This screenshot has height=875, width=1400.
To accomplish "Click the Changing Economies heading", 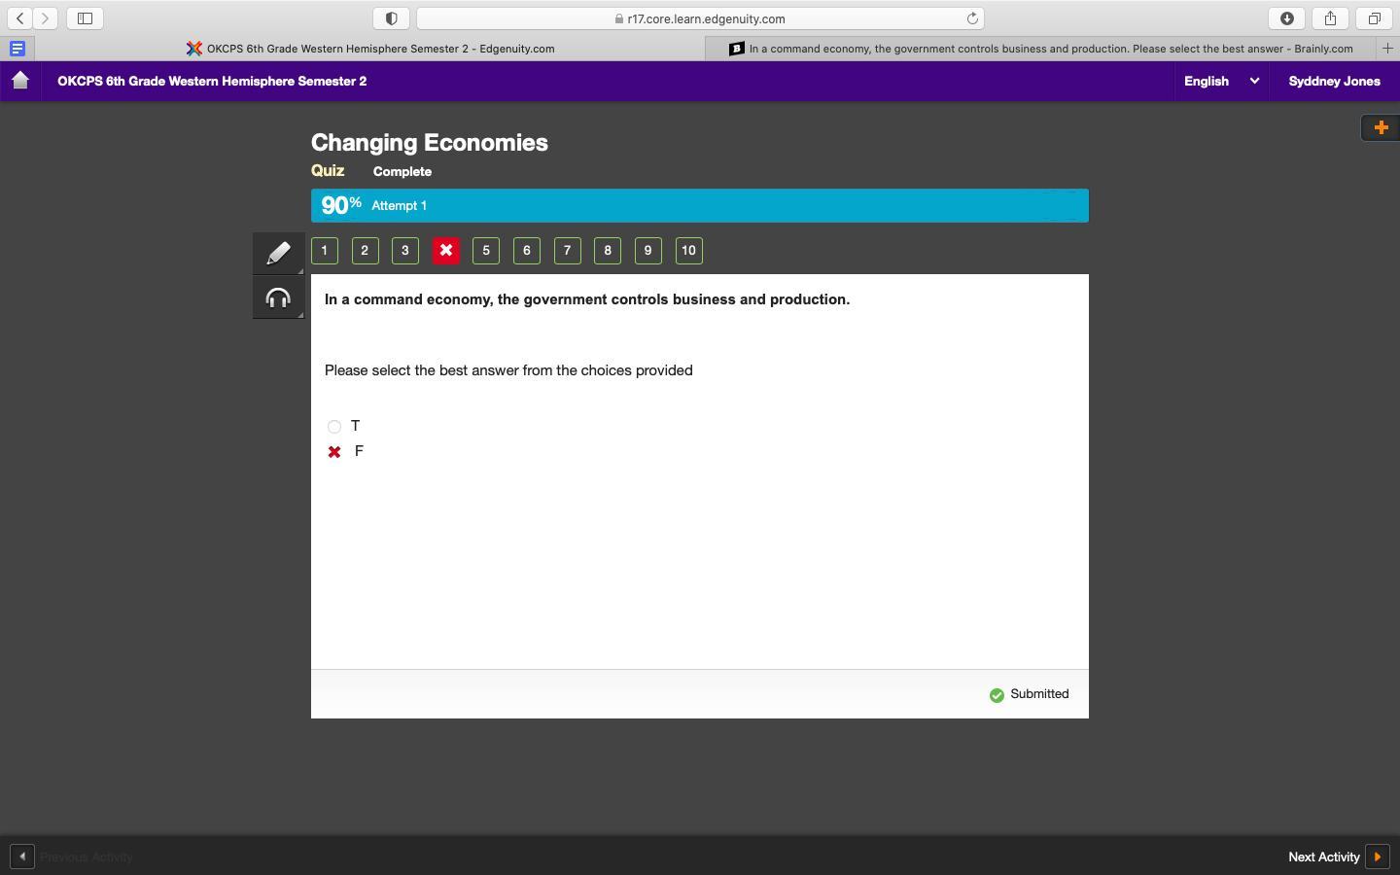I will [430, 142].
